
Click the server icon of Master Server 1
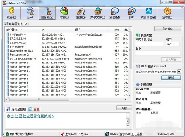8,62
